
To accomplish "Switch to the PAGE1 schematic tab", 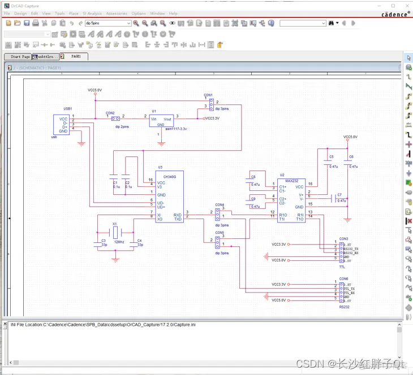I will [x=74, y=56].
